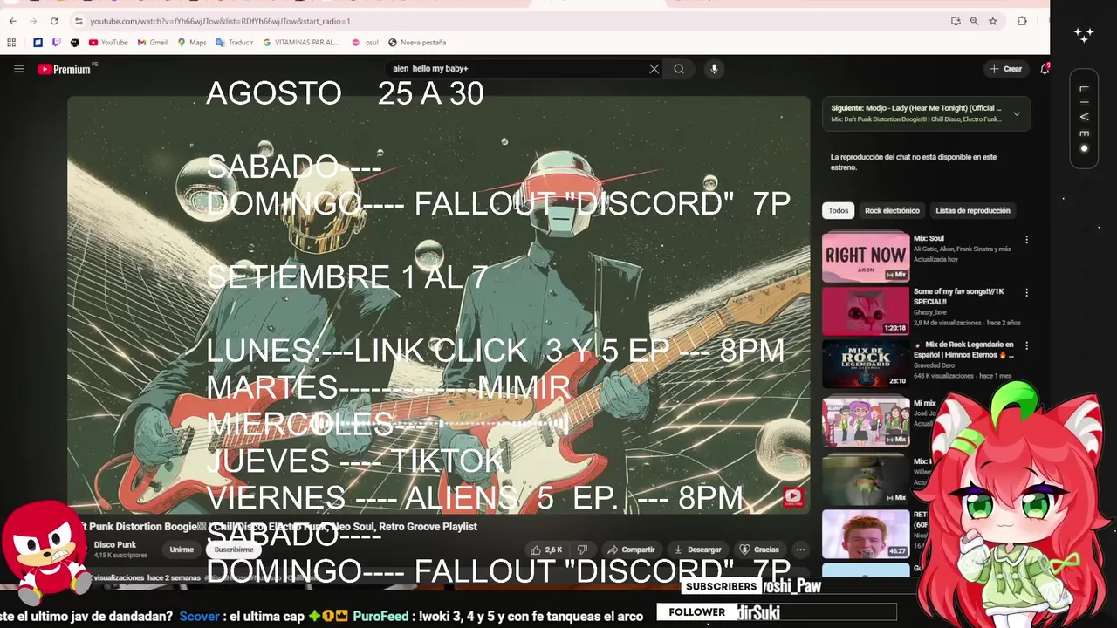1117x628 pixels.
Task: Open Mix de Rock Legendario thumbnail
Action: pyautogui.click(x=866, y=364)
